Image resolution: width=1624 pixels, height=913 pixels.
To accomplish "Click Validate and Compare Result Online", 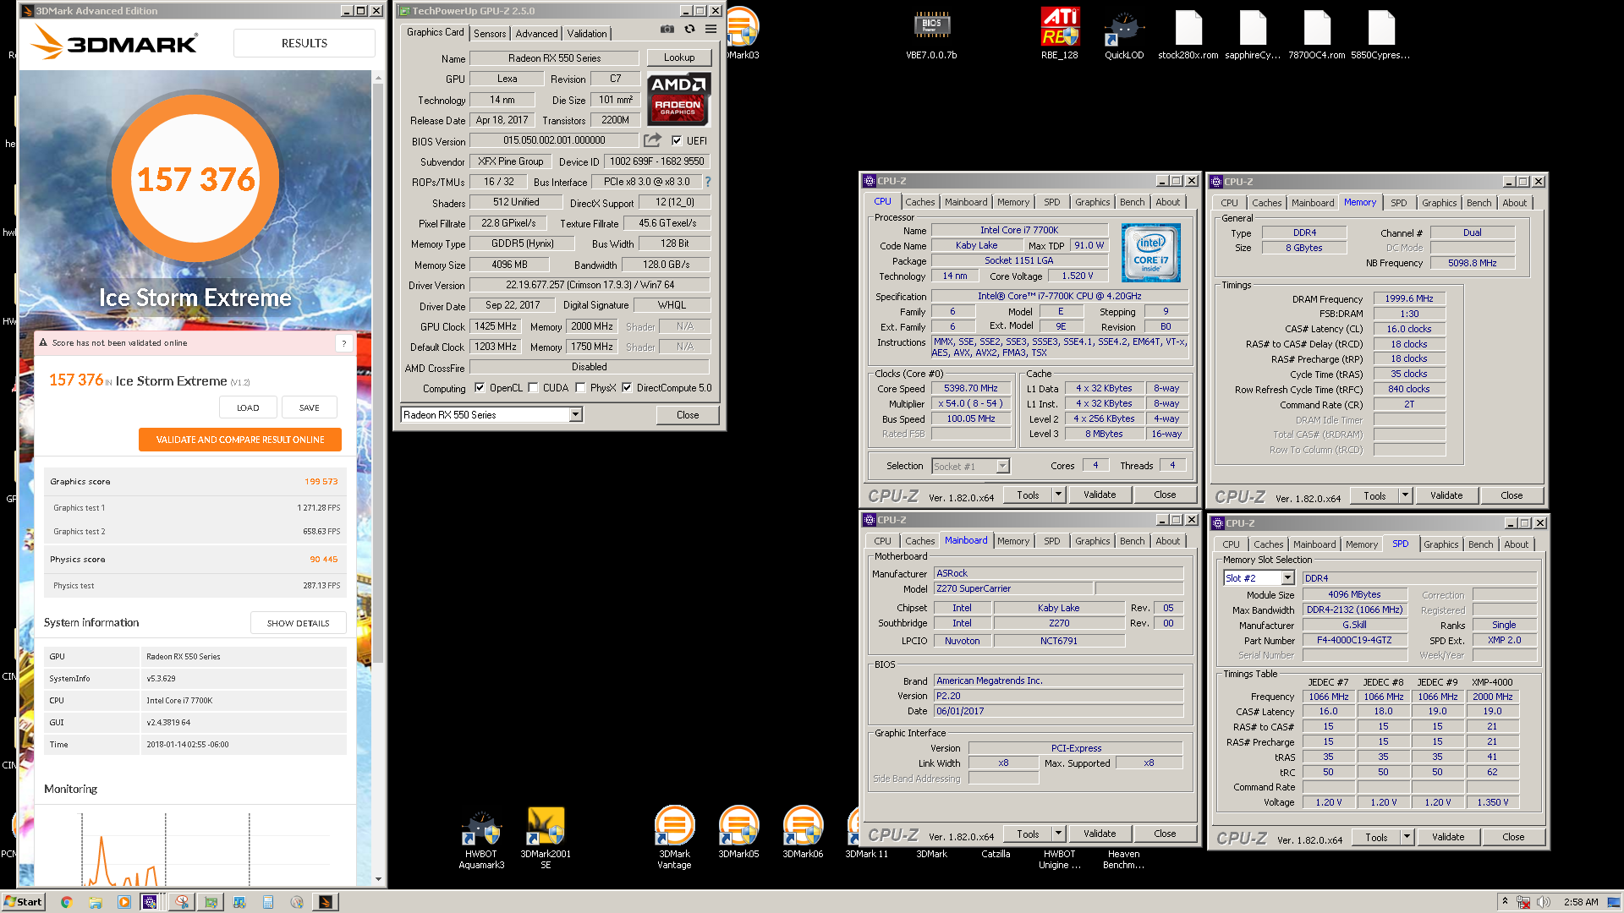I will (240, 440).
